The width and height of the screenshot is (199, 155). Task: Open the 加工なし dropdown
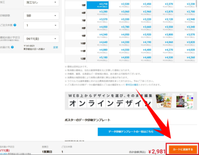41,3
